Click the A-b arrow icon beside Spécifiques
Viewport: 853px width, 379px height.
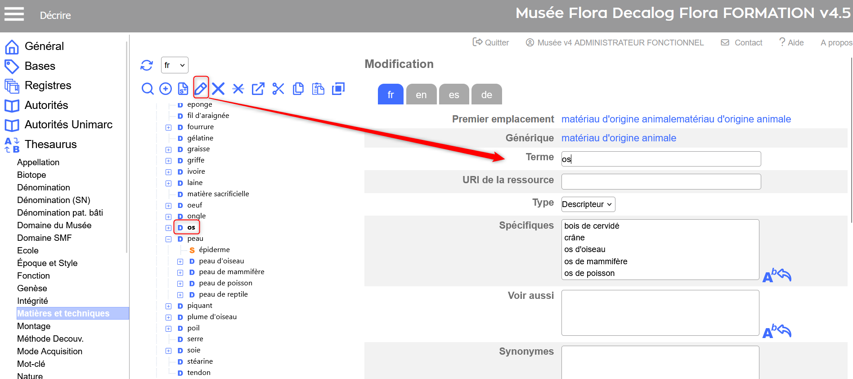pyautogui.click(x=777, y=275)
